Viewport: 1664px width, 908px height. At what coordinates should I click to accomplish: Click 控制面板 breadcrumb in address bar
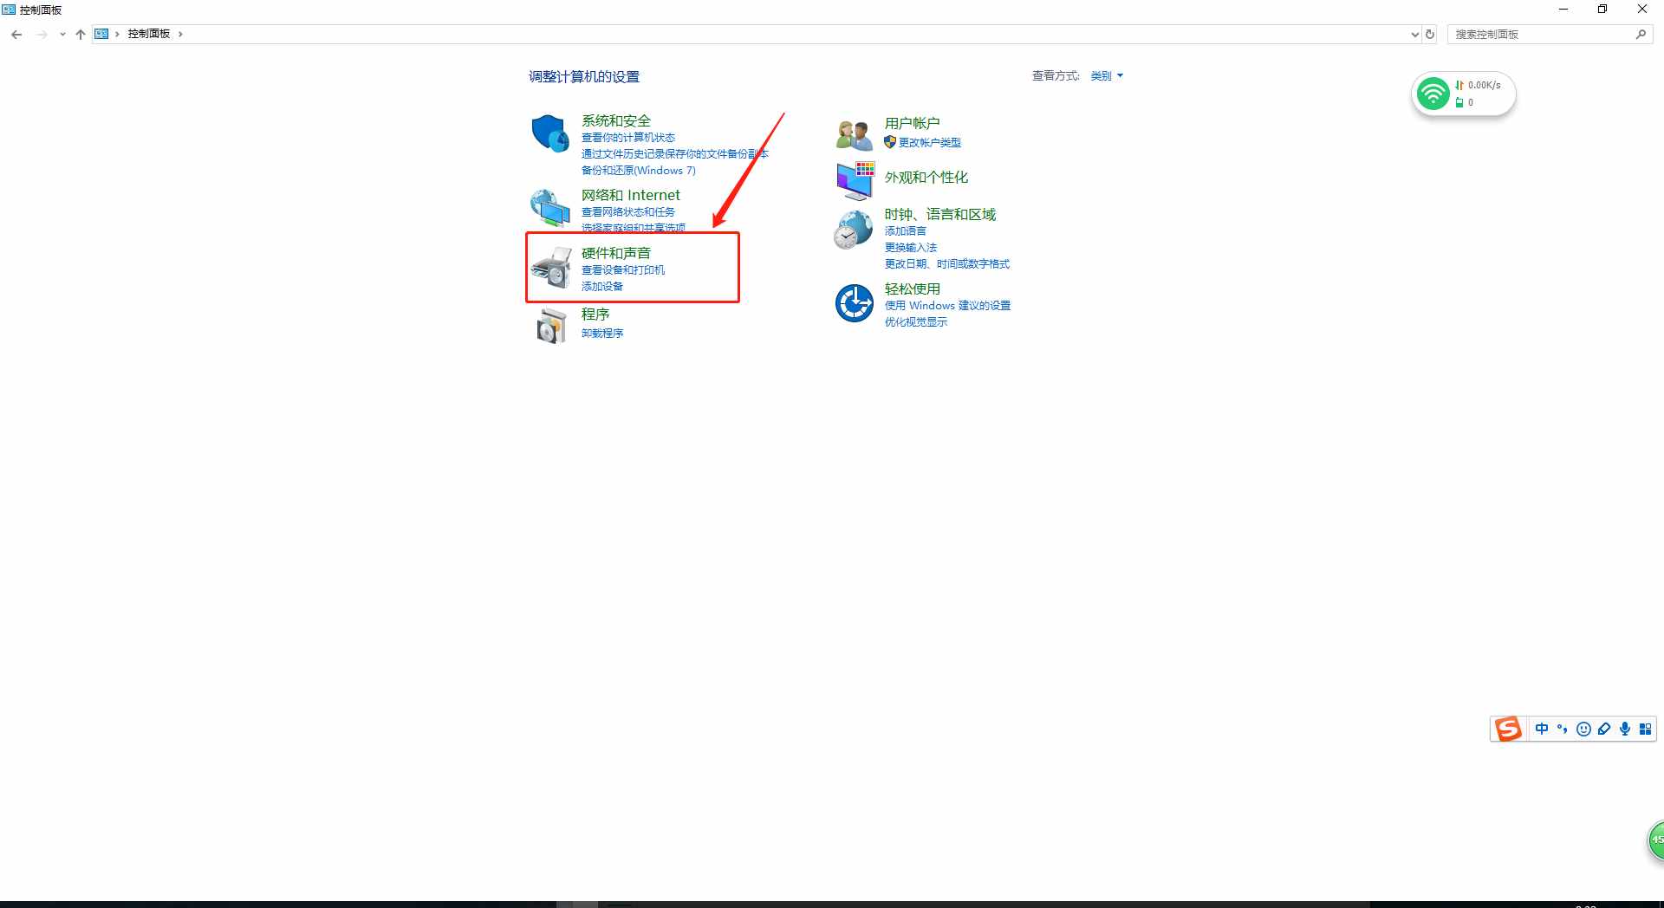[x=148, y=34]
